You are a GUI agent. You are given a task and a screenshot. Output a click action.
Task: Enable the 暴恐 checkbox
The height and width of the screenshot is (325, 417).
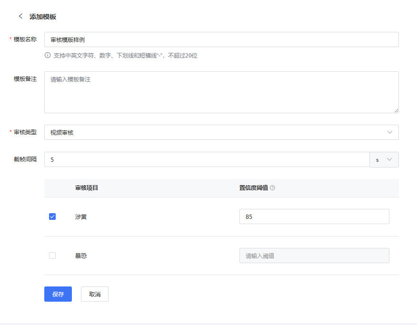tap(52, 256)
